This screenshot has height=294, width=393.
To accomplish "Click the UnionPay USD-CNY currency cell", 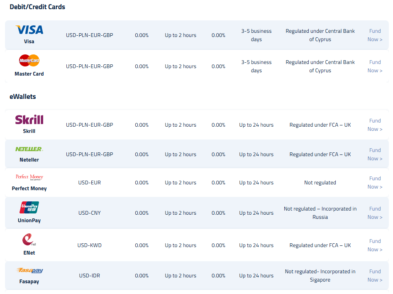I will [x=90, y=213].
